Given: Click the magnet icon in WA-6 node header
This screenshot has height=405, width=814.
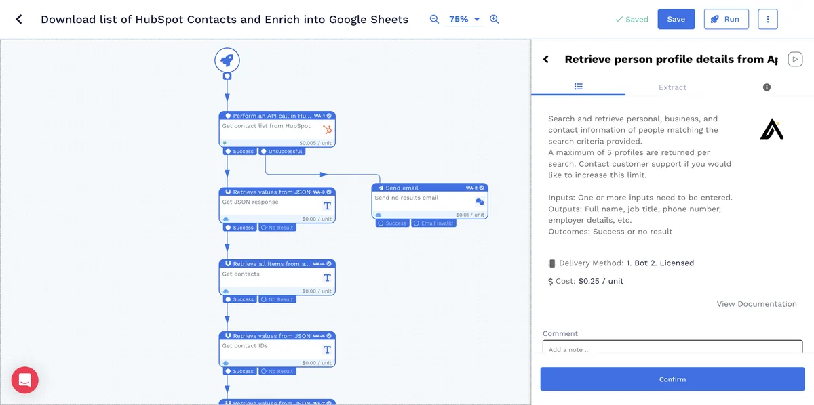Looking at the screenshot, I should (x=228, y=335).
